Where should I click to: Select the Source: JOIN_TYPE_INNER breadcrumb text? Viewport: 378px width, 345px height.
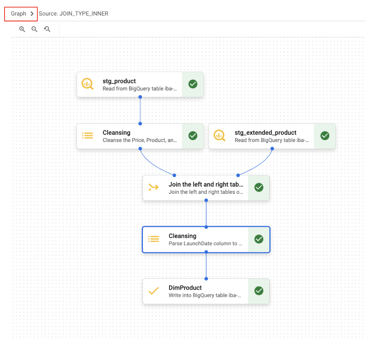(74, 14)
